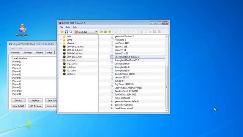Click the r.-1.-1.mcr block icon
This screenshot has height=137, width=243.
point(64,64)
